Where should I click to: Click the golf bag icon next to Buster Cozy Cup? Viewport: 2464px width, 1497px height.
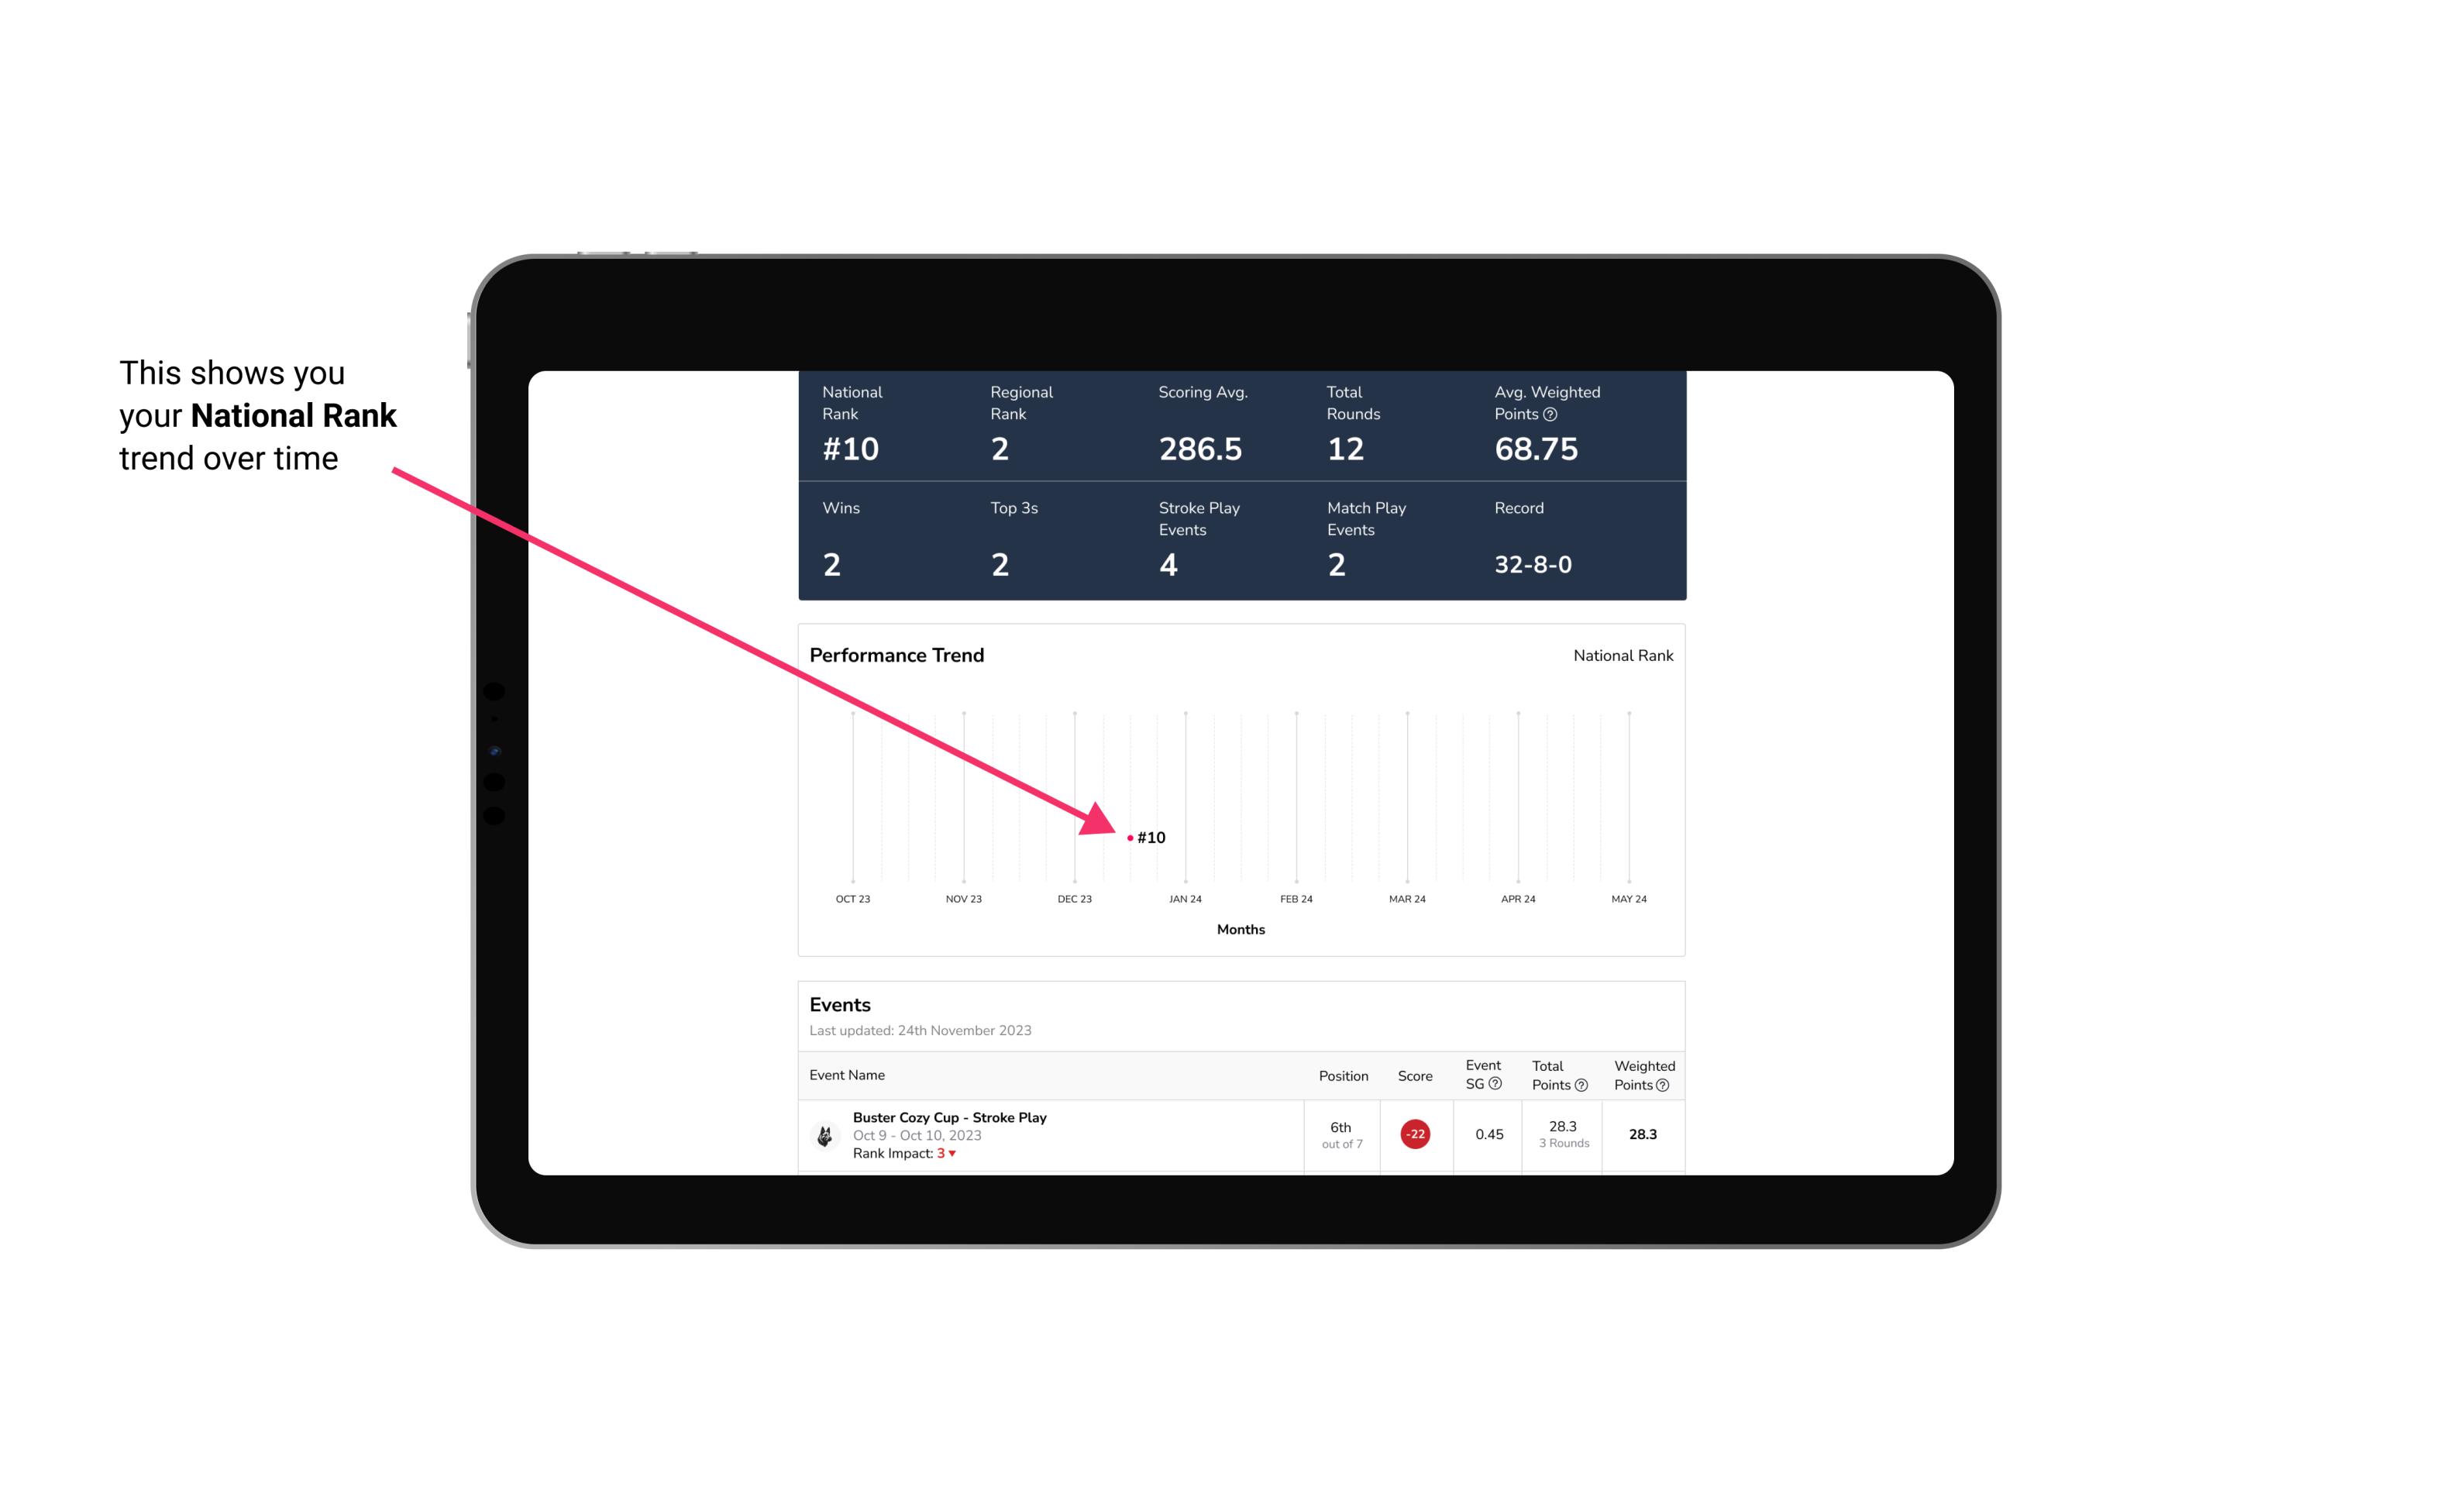[825, 1133]
